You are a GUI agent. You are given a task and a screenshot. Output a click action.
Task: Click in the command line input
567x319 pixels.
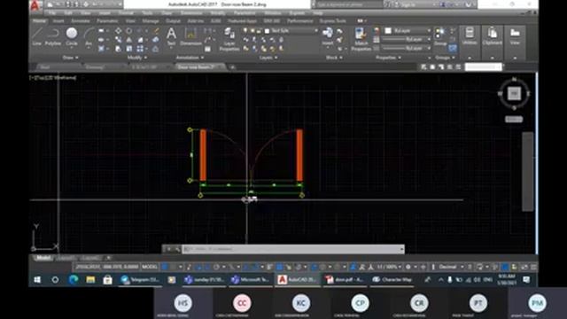(x=293, y=249)
